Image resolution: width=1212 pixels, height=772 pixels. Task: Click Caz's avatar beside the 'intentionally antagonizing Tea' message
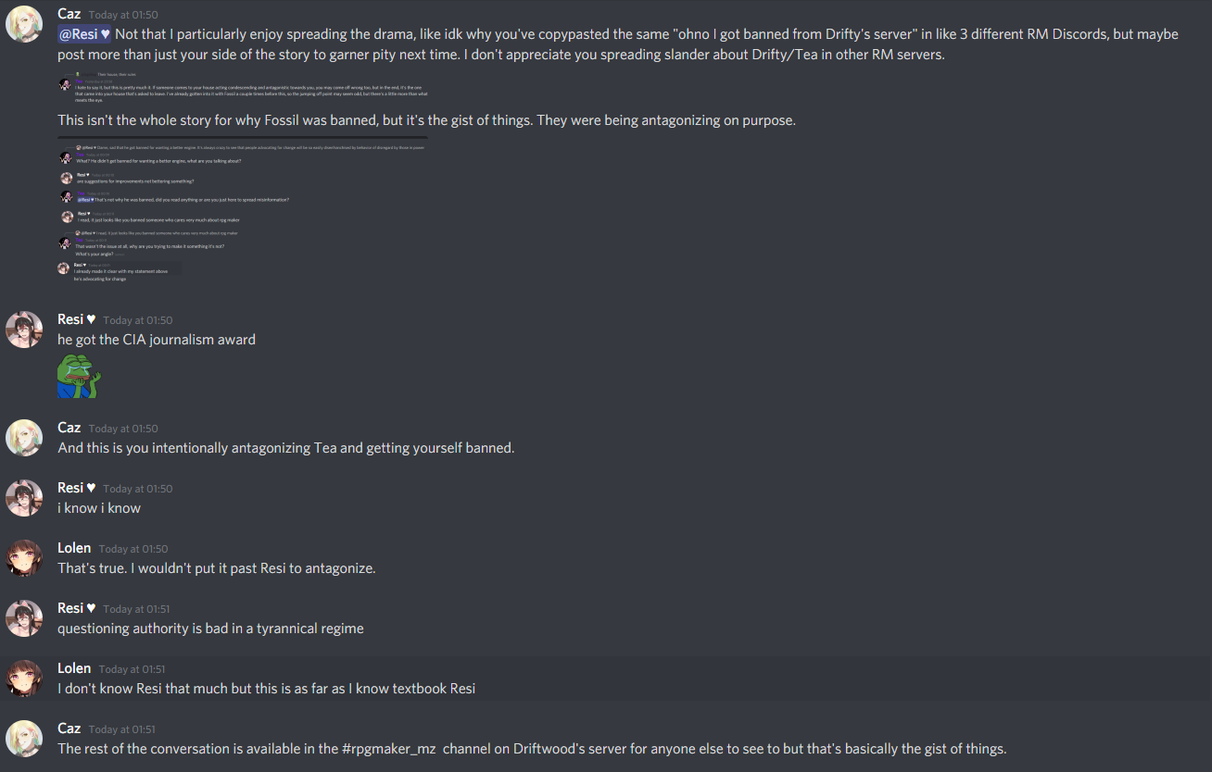[24, 438]
